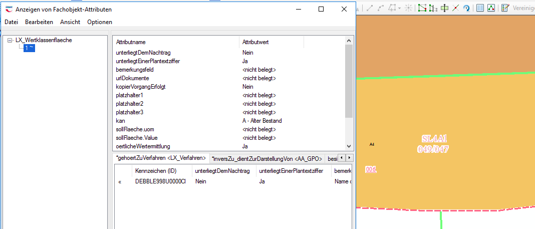Select the split polygon with line tool
The height and width of the screenshot is (229, 535).
point(433,8)
